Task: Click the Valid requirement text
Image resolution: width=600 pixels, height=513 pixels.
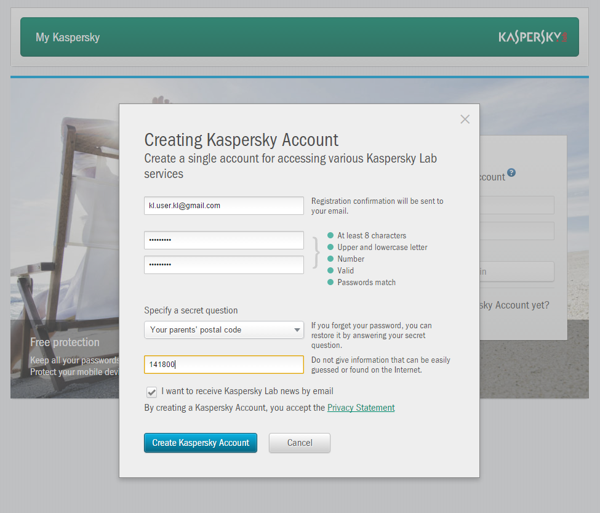Action: click(x=345, y=271)
